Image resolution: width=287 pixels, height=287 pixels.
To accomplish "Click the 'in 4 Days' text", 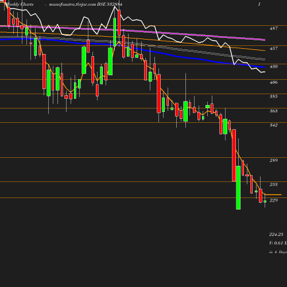I will pos(278,252).
